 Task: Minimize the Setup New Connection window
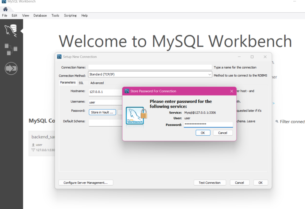(239, 57)
